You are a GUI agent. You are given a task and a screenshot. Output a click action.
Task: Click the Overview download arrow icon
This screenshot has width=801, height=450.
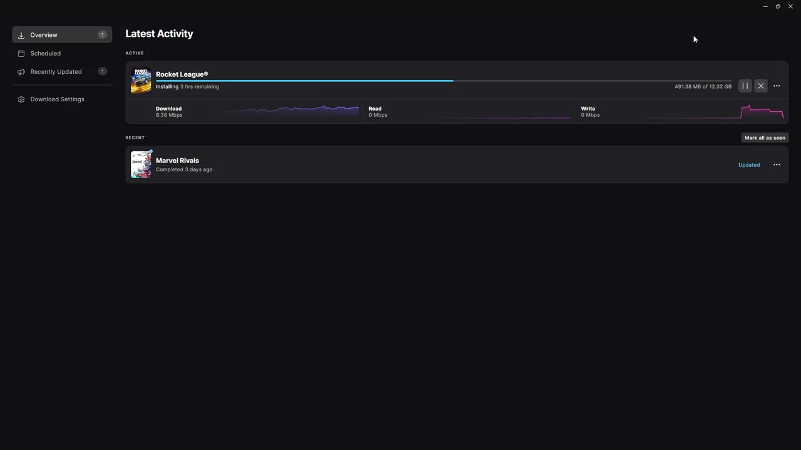coord(21,35)
